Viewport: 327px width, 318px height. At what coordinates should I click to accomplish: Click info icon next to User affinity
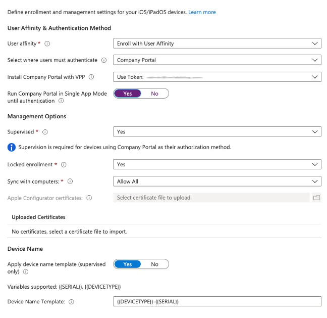click(x=47, y=43)
